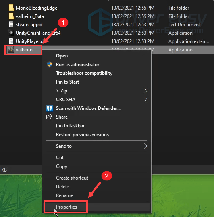Expand the CRC SHA submenu arrow
214x217 pixels.
click(145, 100)
